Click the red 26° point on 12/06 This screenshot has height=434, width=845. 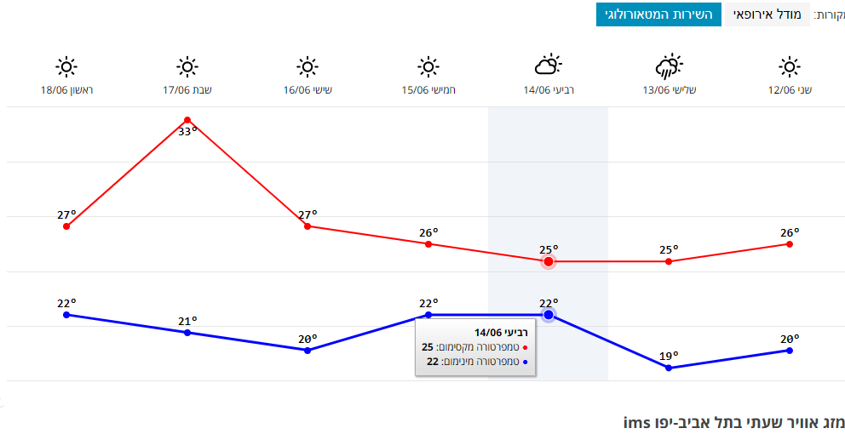click(790, 244)
